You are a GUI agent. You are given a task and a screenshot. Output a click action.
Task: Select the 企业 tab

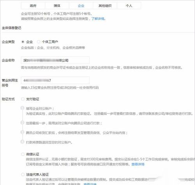81,6
